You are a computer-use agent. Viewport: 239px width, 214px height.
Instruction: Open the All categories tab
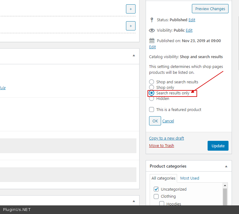pos(163,178)
